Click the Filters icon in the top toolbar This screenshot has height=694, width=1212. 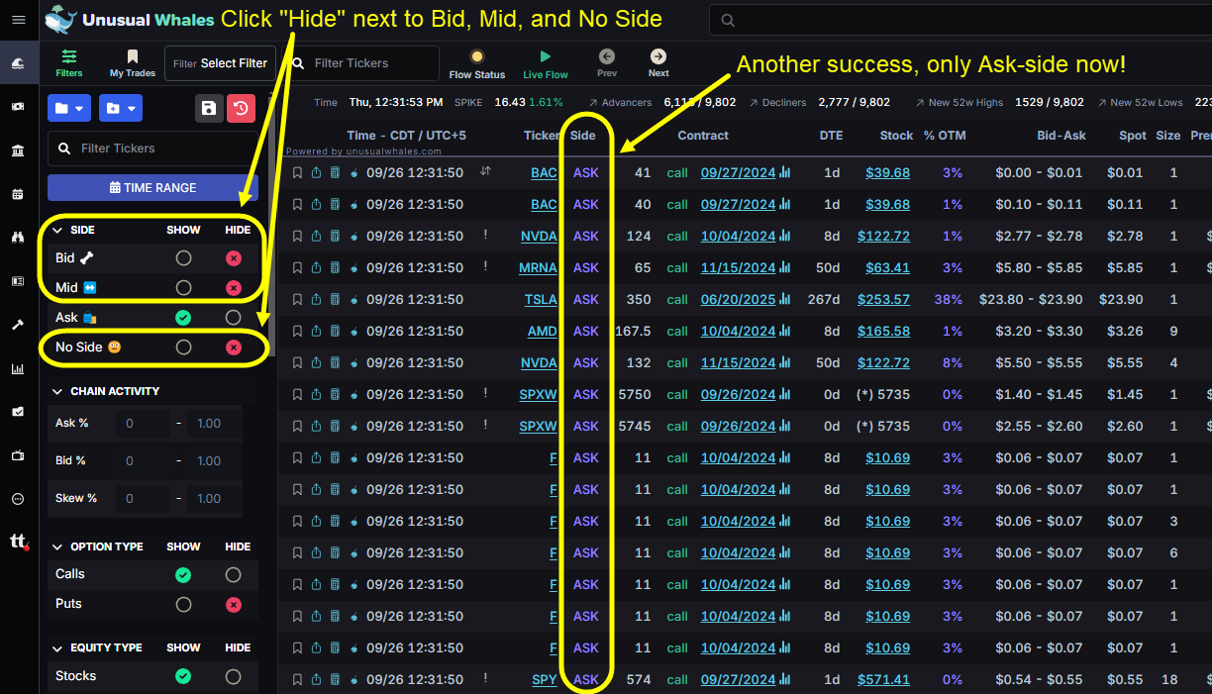pos(68,62)
